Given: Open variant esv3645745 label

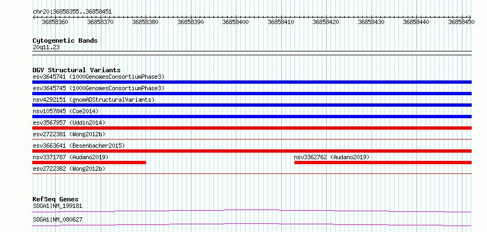Looking at the screenshot, I should point(98,88).
